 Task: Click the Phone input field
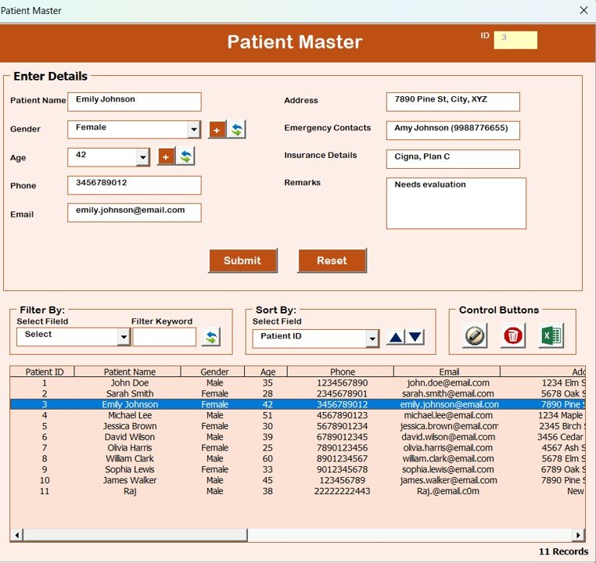tap(135, 185)
